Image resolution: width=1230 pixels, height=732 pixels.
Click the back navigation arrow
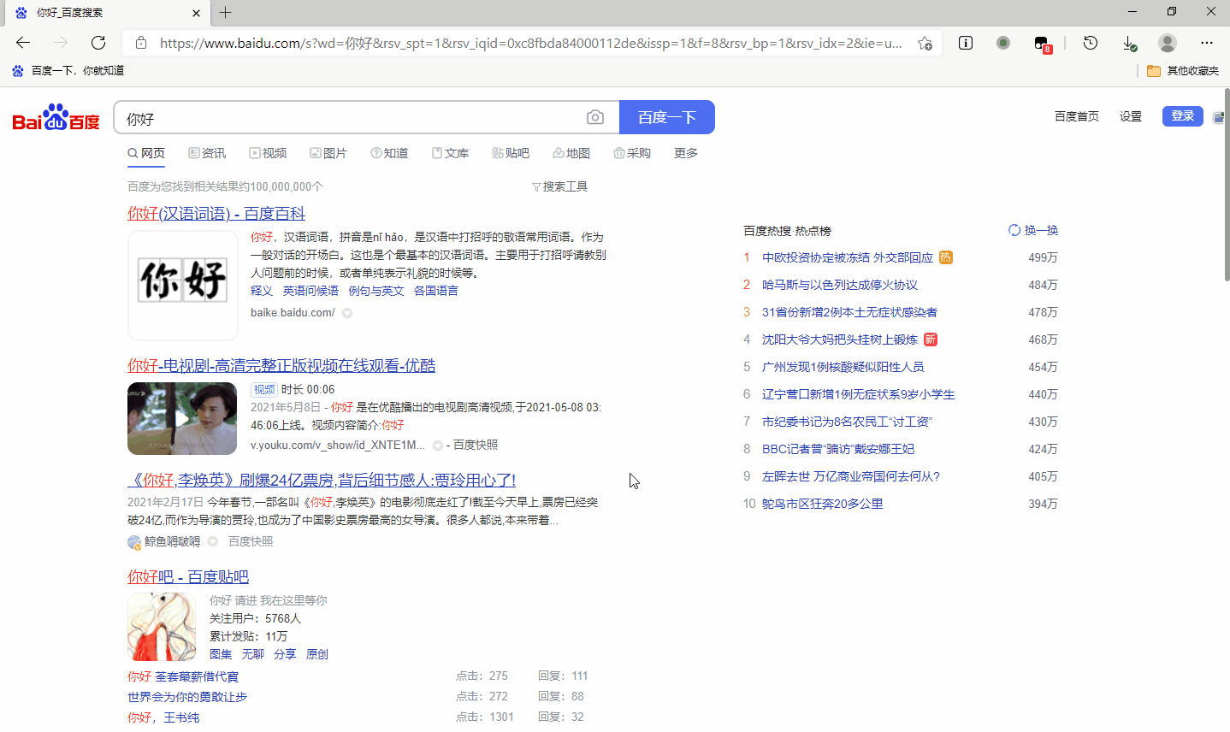click(23, 43)
